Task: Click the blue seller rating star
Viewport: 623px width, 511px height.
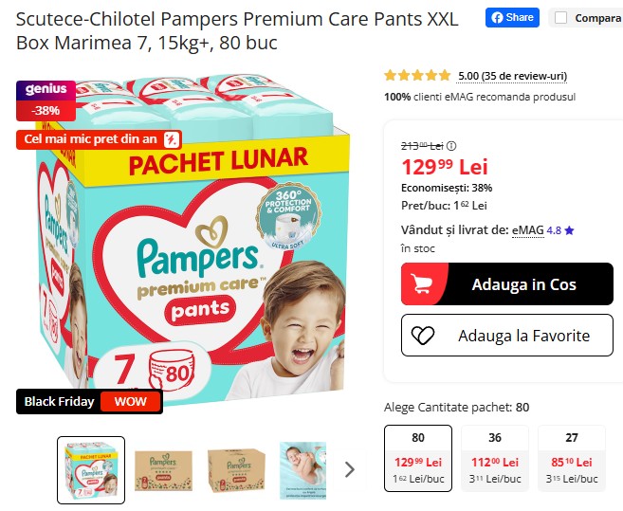Action: click(x=569, y=230)
